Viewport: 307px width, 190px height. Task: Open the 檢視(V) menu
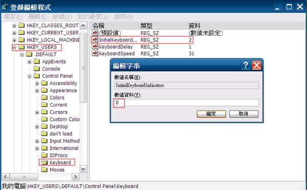tap(62, 17)
